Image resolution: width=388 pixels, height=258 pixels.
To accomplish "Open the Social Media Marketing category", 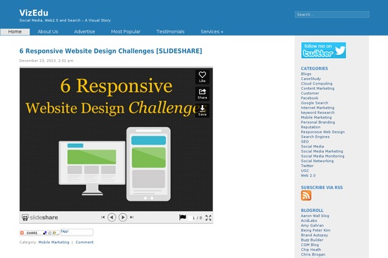I will tap(321, 151).
